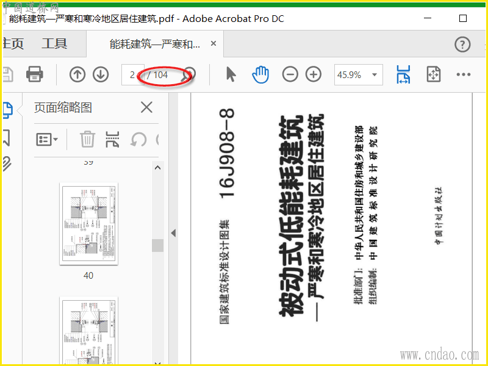488x366 pixels.
Task: Click the 40 page label under thumbnail
Action: [x=88, y=276]
